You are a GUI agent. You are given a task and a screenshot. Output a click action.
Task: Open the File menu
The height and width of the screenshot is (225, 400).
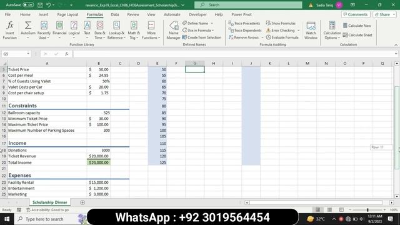[x=7, y=14]
